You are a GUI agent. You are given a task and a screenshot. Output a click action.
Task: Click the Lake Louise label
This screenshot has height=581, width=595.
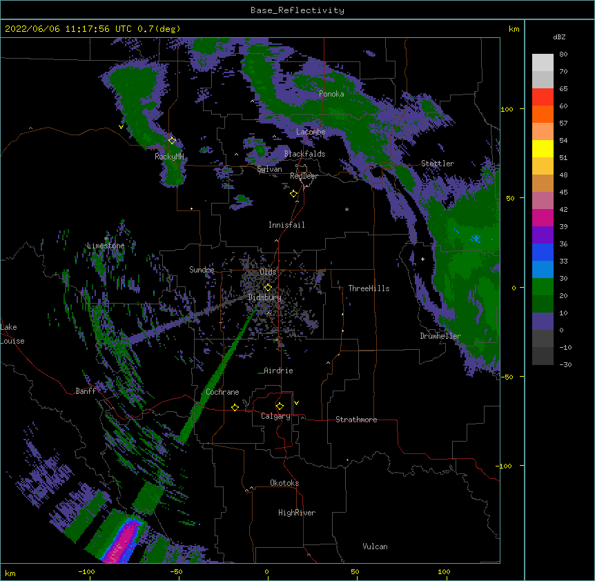(12, 334)
